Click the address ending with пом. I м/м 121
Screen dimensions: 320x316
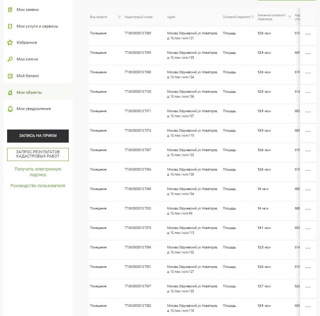click(192, 36)
